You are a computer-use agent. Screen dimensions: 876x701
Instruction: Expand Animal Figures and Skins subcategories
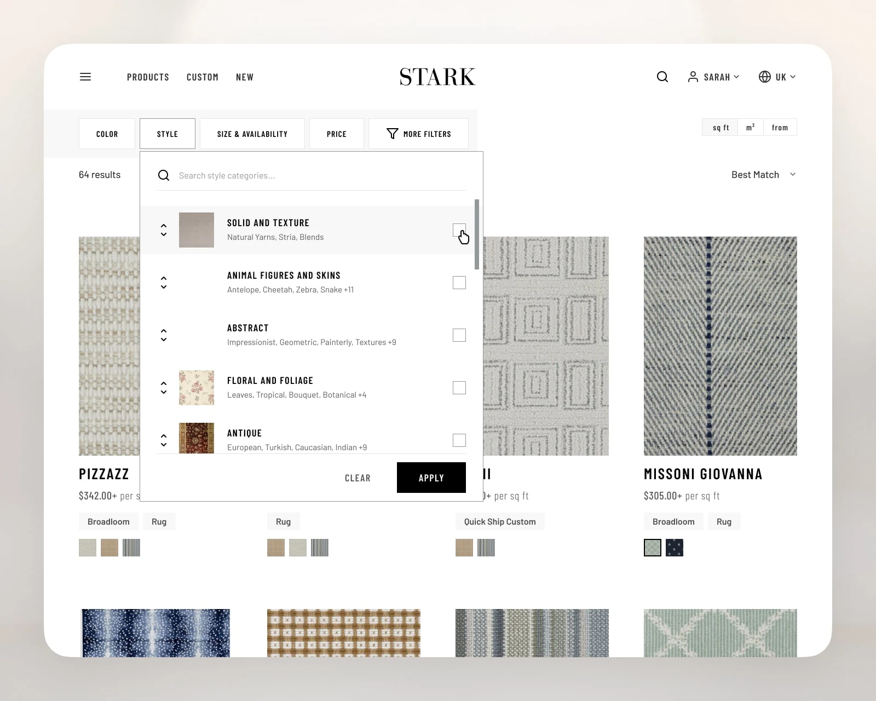(x=164, y=283)
